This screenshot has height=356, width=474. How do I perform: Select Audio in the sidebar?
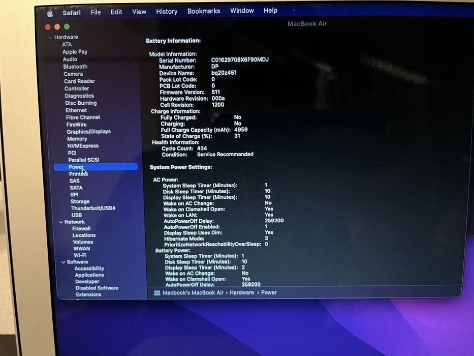coord(70,60)
